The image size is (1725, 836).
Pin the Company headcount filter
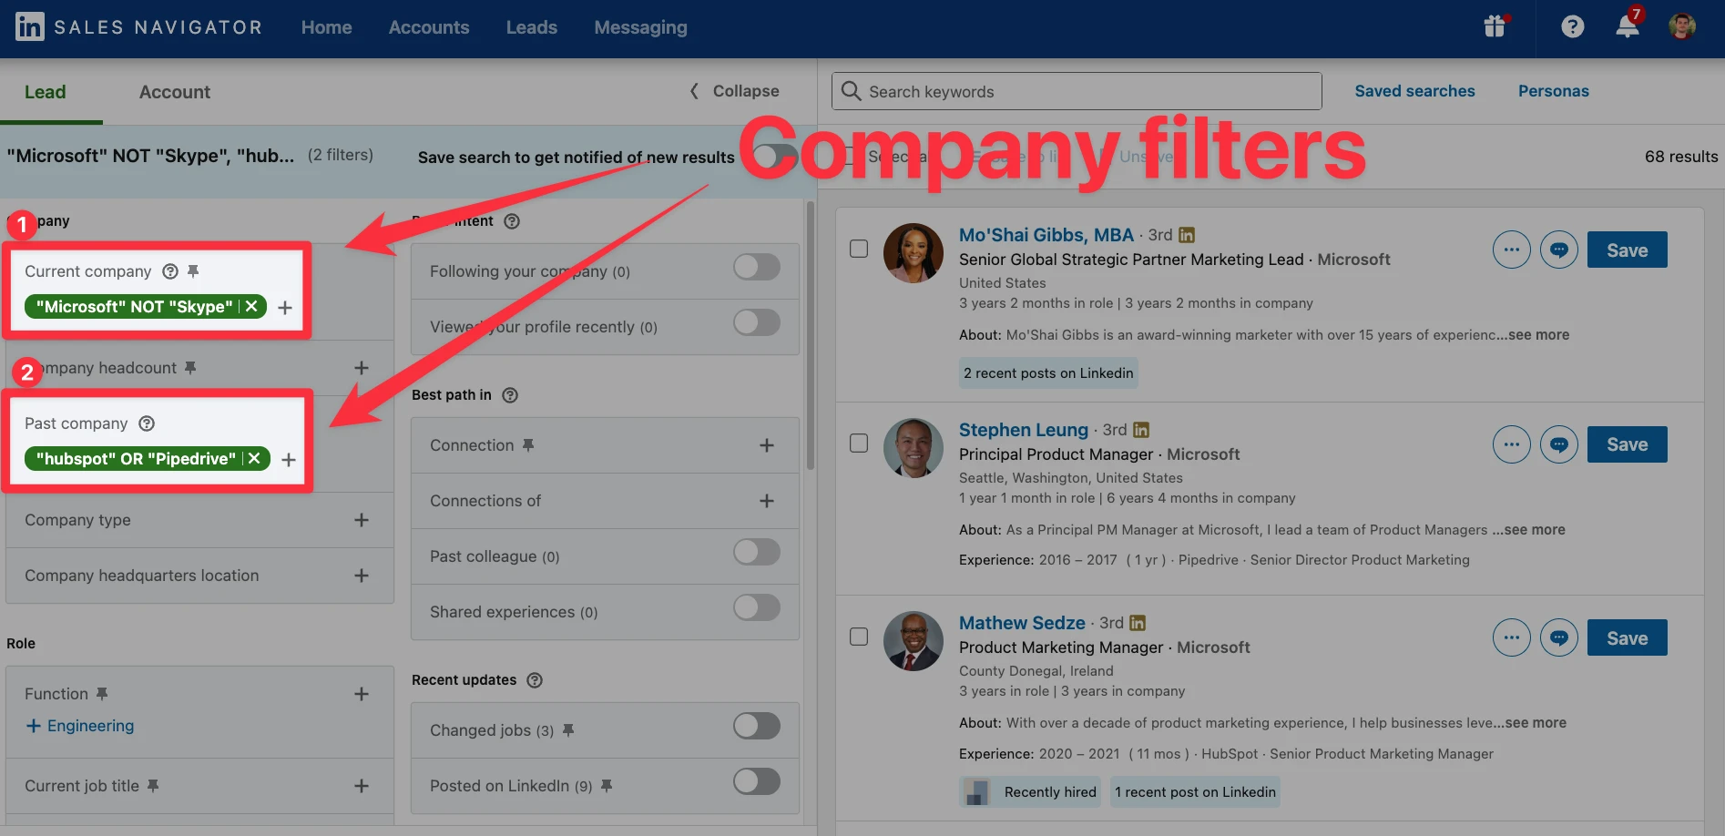click(190, 368)
